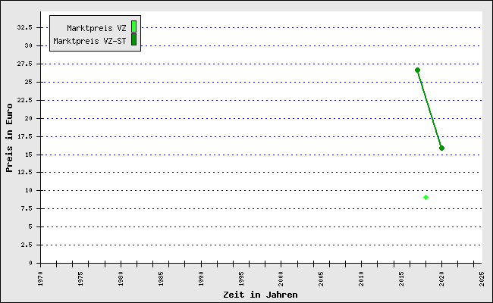
Task: Click the x-axis year label 1980
Action: [x=121, y=279]
